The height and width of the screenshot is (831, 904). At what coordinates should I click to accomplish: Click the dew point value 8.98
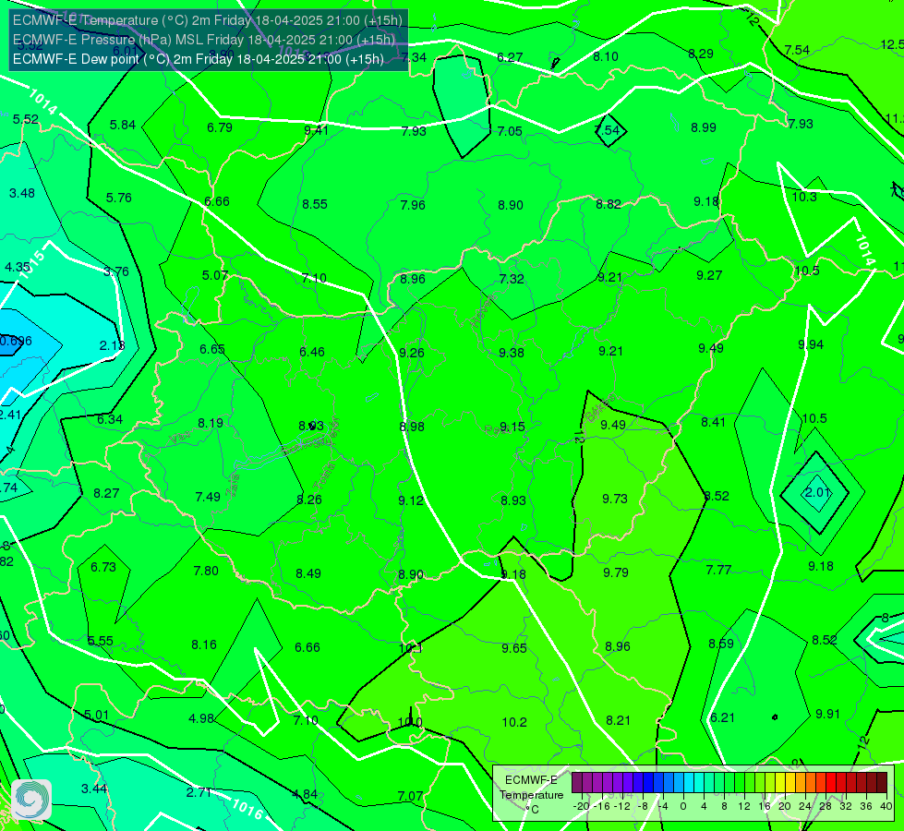[412, 427]
